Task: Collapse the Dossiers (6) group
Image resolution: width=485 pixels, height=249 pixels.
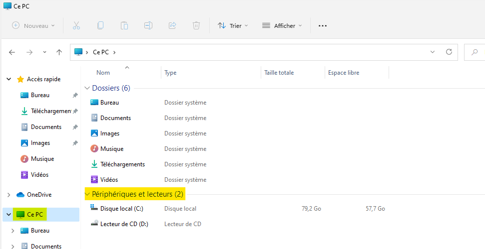Action: pyautogui.click(x=88, y=88)
